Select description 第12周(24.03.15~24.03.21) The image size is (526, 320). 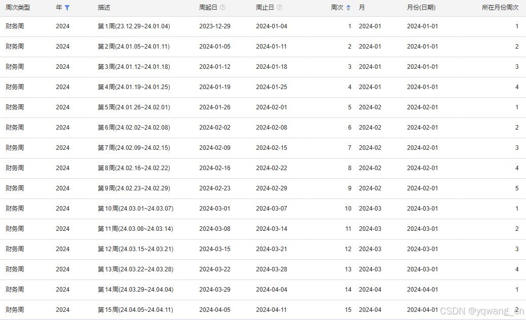coord(135,249)
